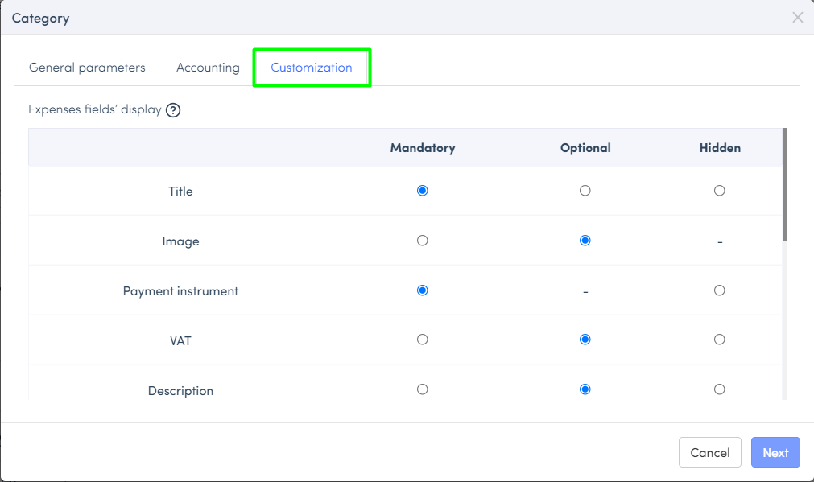The height and width of the screenshot is (482, 814).
Task: Open the General parameters tab
Action: coord(87,68)
